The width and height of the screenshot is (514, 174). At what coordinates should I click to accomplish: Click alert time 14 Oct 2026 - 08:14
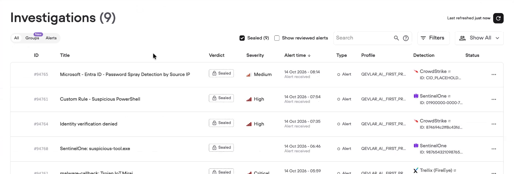302,72
